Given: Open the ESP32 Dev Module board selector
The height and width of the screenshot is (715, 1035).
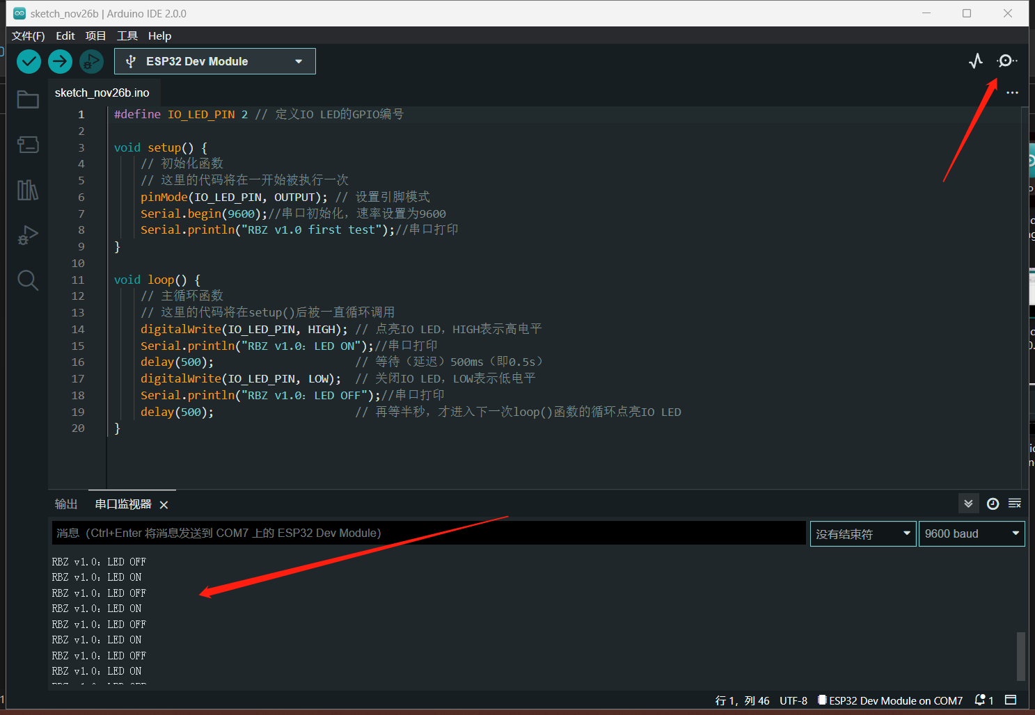Looking at the screenshot, I should coord(215,61).
